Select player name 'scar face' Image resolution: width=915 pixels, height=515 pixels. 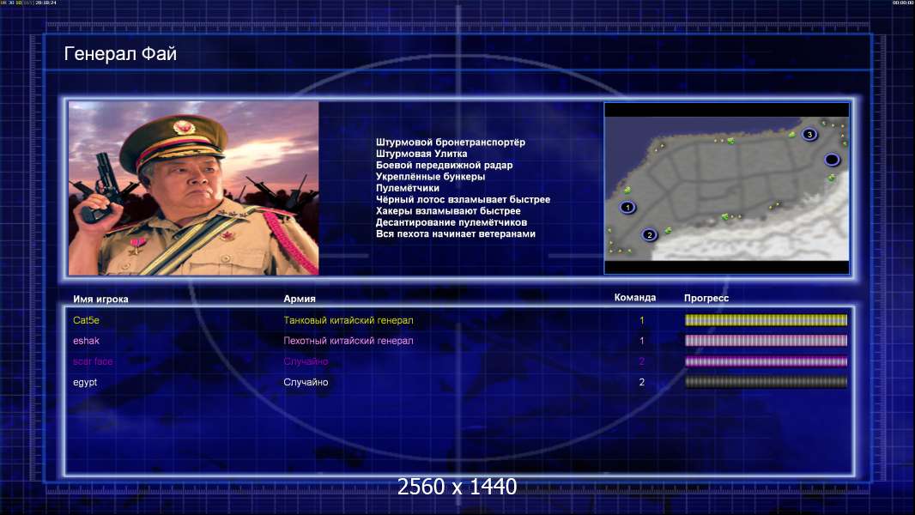coord(93,361)
